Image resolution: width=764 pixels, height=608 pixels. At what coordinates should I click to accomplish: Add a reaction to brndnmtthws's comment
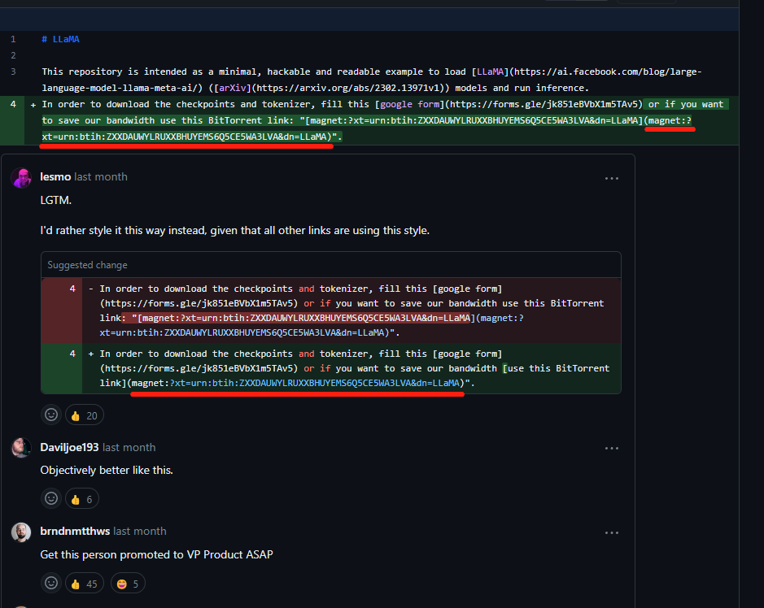coord(51,583)
